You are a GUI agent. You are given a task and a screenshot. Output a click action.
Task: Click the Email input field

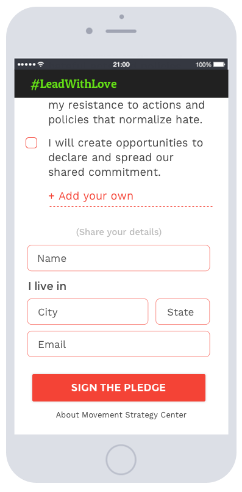click(118, 344)
